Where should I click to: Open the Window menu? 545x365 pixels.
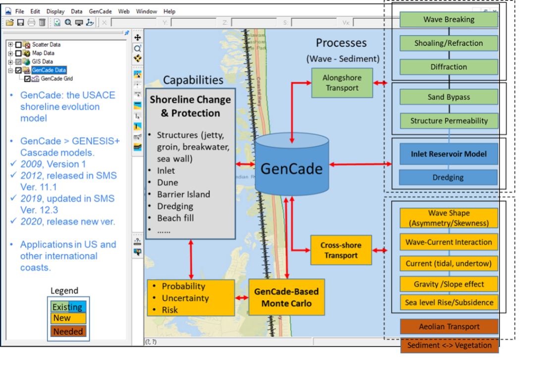pyautogui.click(x=146, y=11)
